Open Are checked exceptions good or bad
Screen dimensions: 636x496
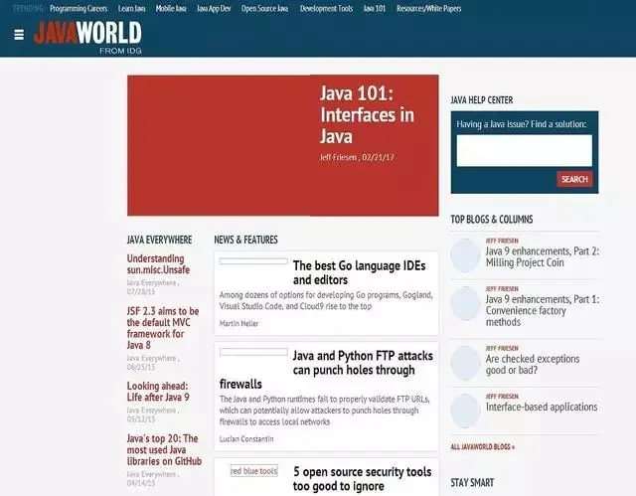pyautogui.click(x=533, y=364)
